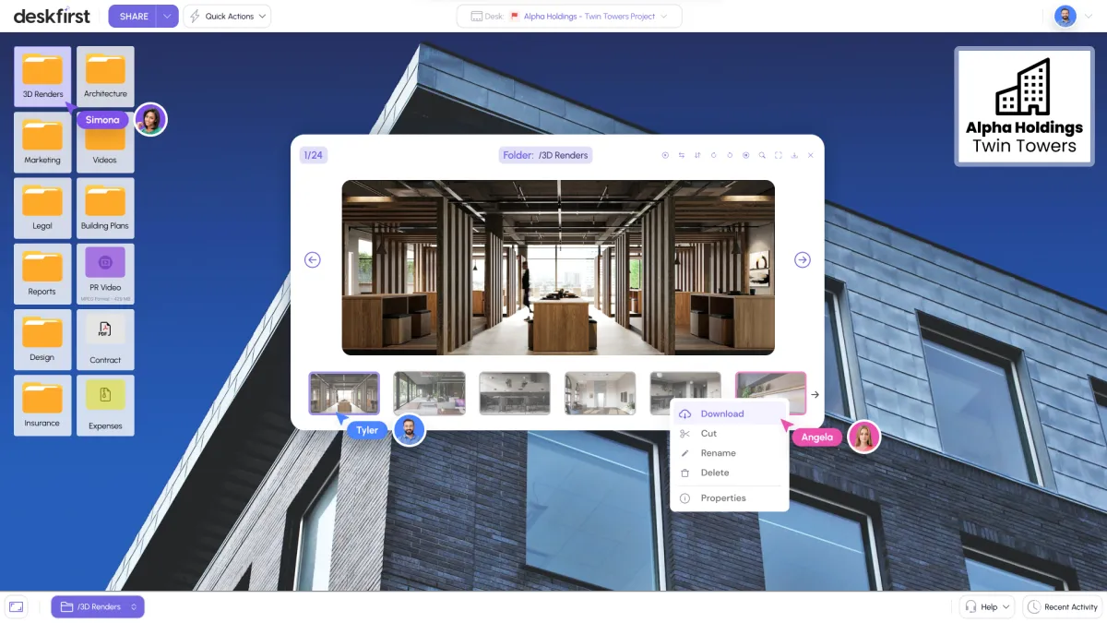The height and width of the screenshot is (623, 1107).
Task: Close the 3D Renders viewer panel
Action: (x=811, y=155)
